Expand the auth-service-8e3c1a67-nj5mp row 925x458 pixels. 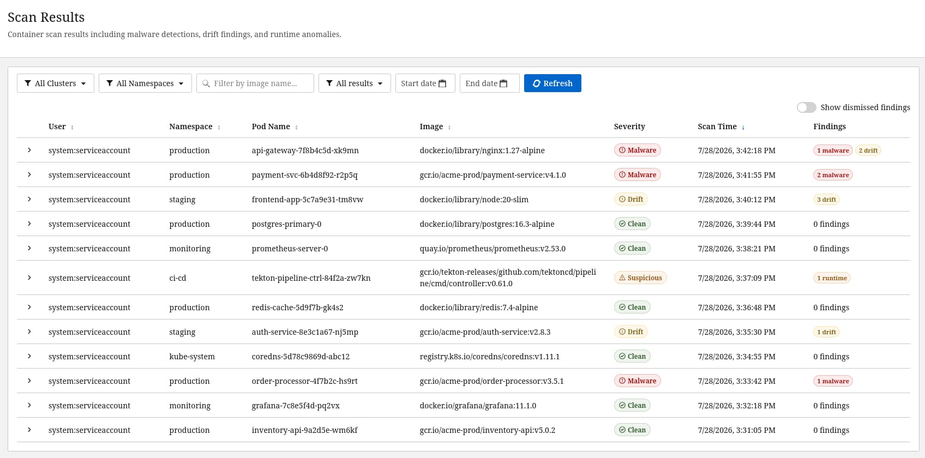(x=29, y=332)
